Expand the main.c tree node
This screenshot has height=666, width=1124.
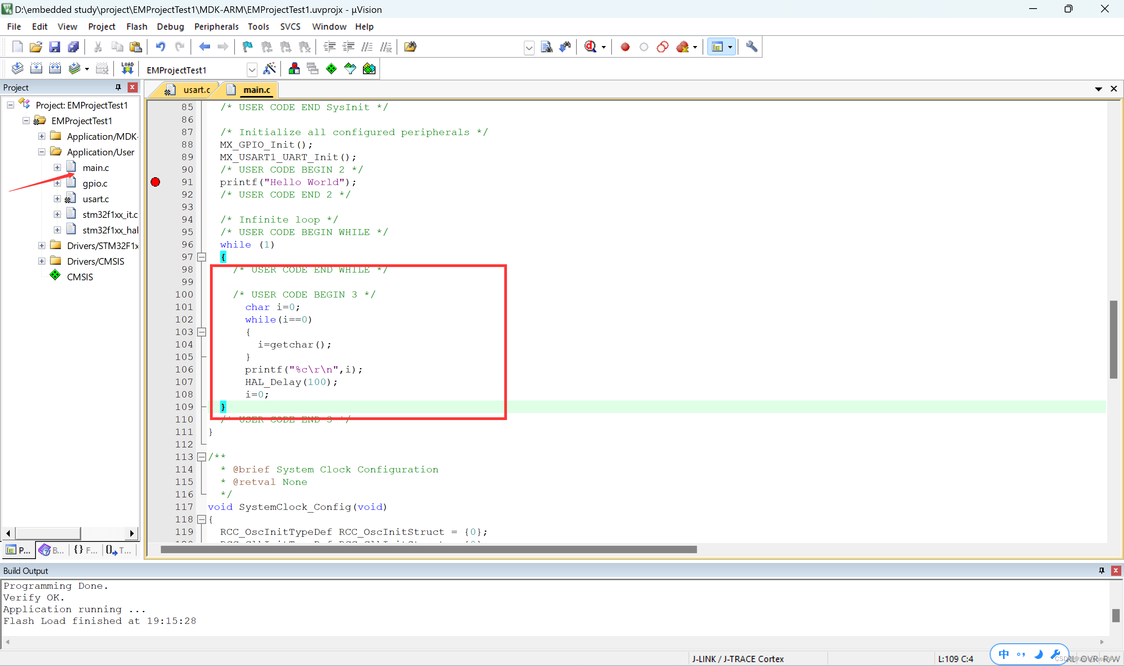57,168
